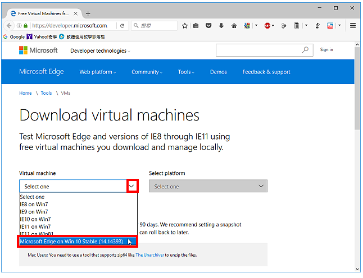Screen dimensions: 363x278
Task: Show bookmarks list icon in toolbar
Action: (196, 26)
